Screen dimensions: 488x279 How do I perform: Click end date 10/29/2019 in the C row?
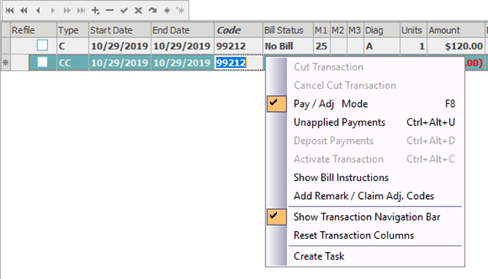183,46
